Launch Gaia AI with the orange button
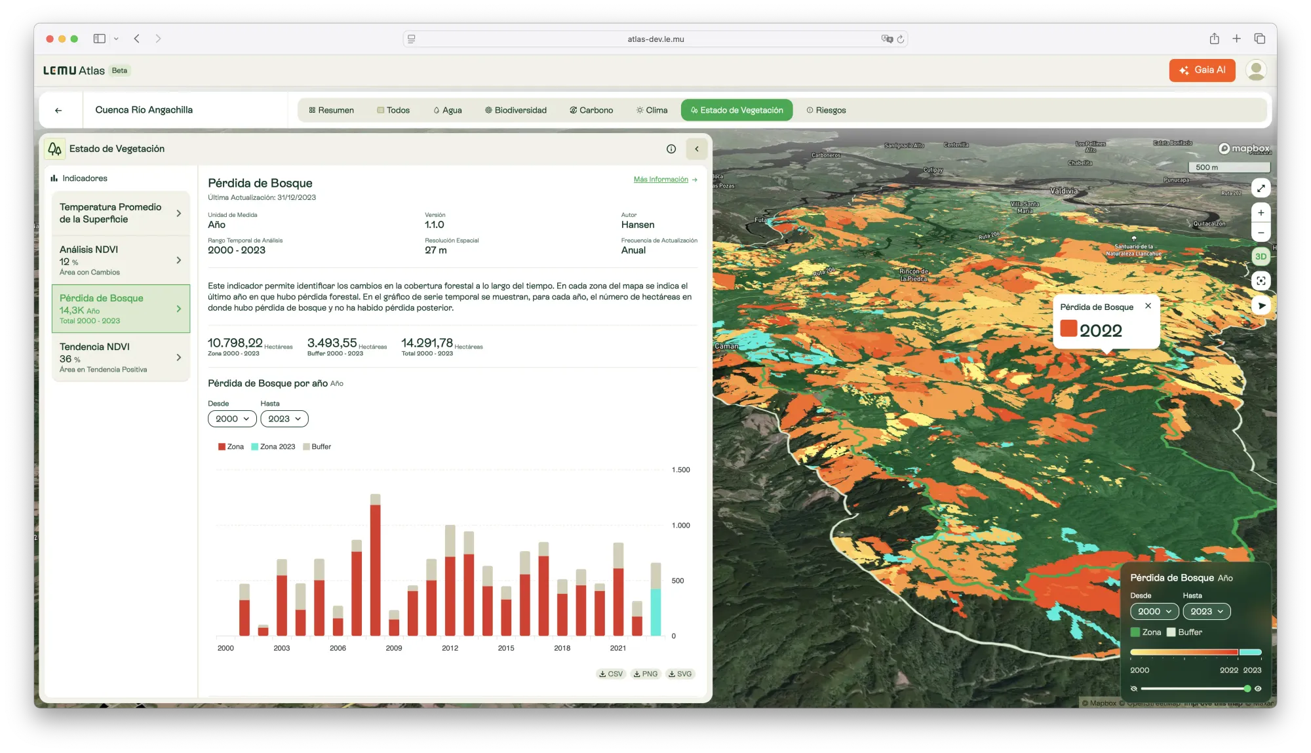 coord(1202,70)
